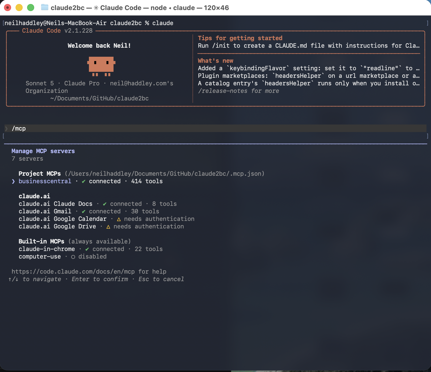Click the red close window button

[8, 8]
